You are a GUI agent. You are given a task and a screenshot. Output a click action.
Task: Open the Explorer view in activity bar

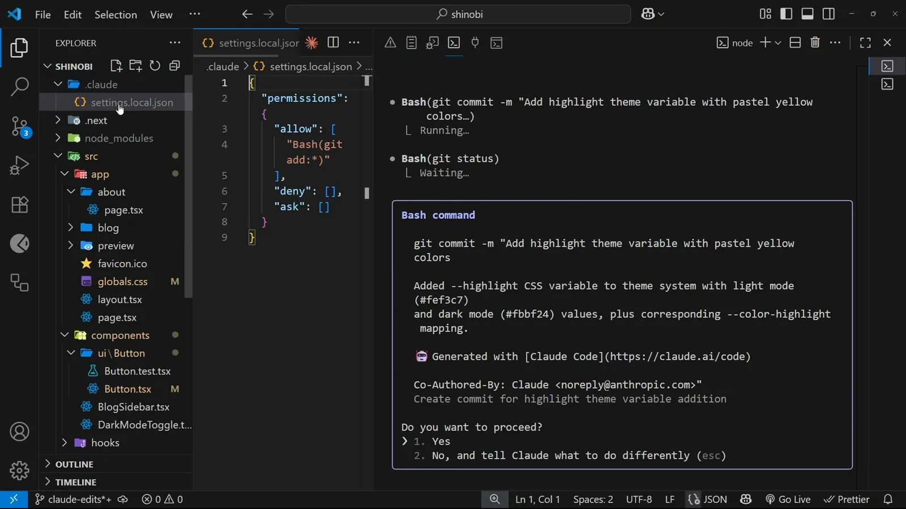[x=19, y=48]
